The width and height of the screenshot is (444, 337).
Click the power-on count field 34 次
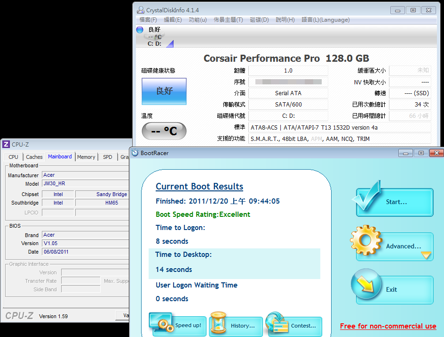pyautogui.click(x=410, y=105)
